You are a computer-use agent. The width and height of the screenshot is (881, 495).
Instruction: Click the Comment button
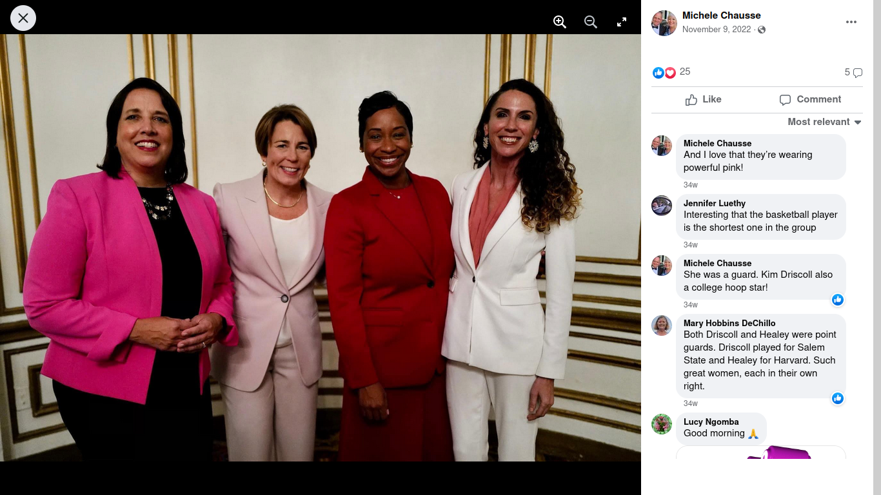810,99
